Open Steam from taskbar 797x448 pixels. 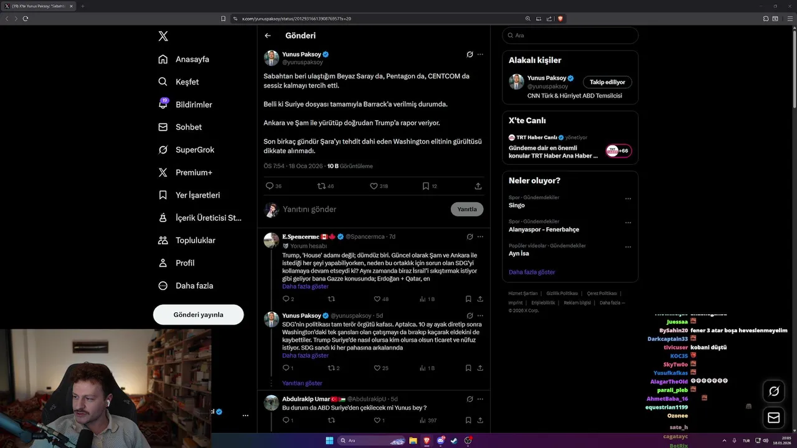pyautogui.click(x=454, y=441)
